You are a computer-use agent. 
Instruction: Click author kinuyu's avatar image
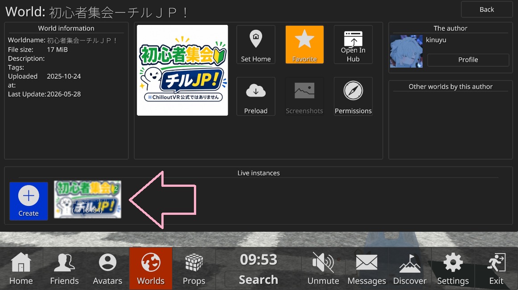click(407, 51)
